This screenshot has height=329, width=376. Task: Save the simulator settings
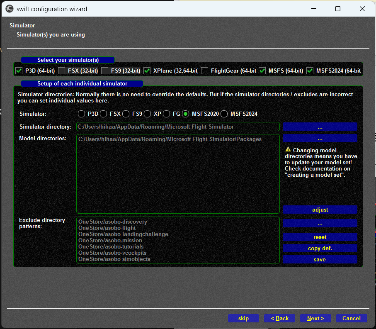pos(320,259)
